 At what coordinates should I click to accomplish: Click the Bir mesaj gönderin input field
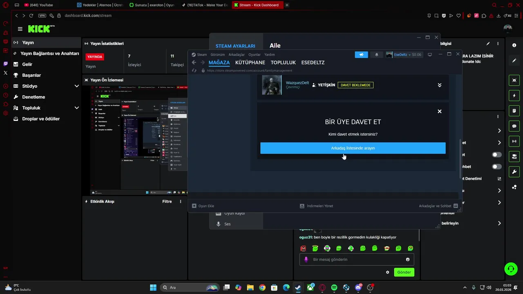pyautogui.click(x=357, y=259)
